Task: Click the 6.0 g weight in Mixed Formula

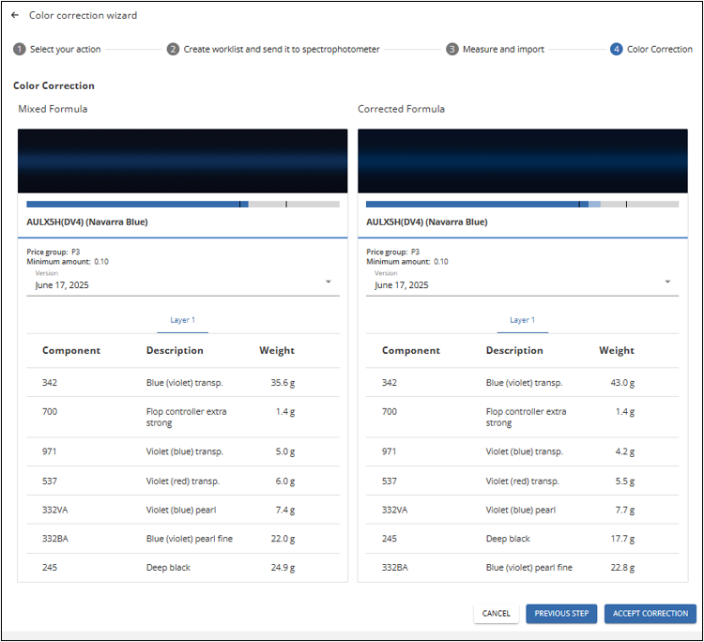Action: (x=285, y=481)
